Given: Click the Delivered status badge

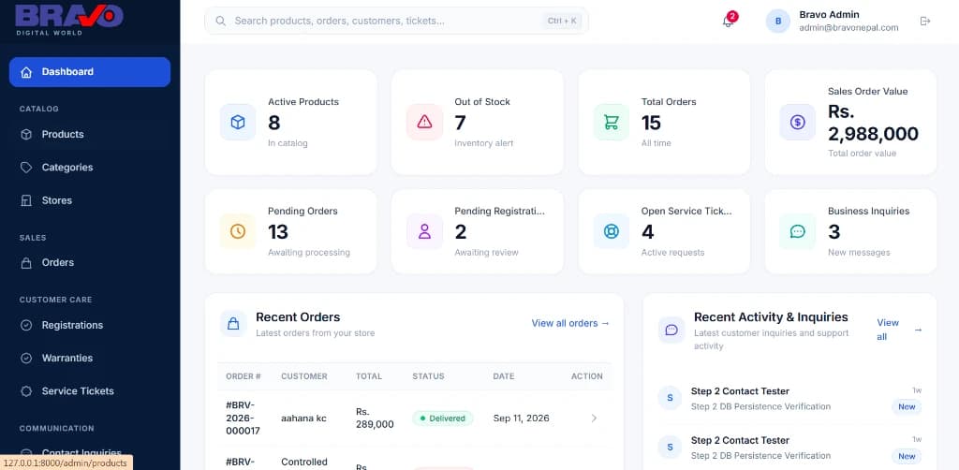Looking at the screenshot, I should tap(443, 419).
